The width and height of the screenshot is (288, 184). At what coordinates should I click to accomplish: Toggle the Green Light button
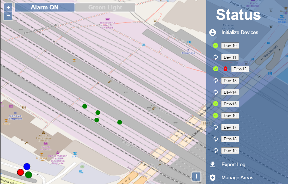pyautogui.click(x=105, y=8)
